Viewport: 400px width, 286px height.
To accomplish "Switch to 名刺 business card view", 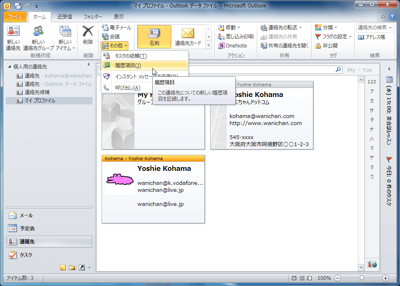I will click(x=154, y=37).
